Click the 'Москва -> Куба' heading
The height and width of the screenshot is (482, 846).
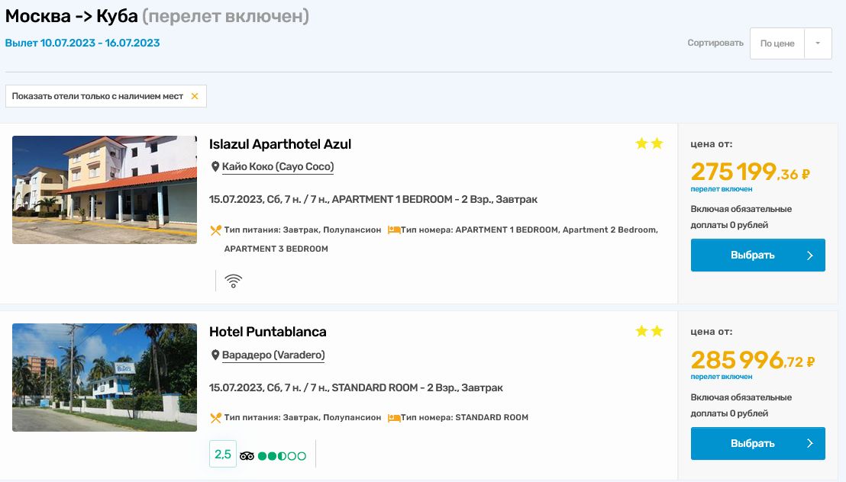point(72,16)
